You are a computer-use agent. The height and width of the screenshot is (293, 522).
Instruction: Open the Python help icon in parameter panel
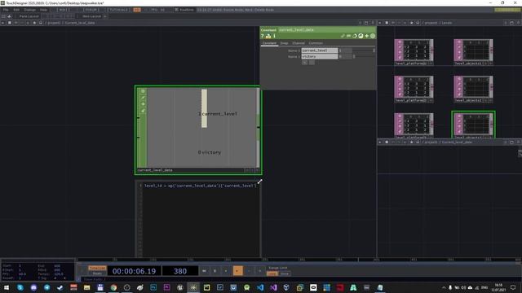(x=268, y=36)
